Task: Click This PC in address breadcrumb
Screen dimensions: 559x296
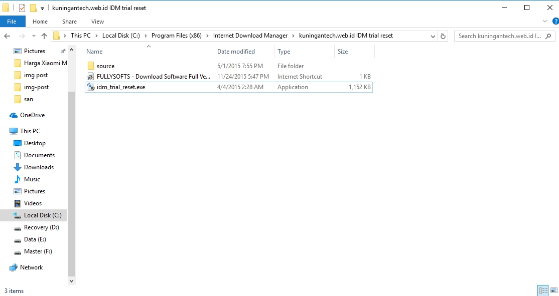Action: tap(81, 36)
